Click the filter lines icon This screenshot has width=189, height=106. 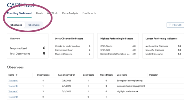(170, 25)
